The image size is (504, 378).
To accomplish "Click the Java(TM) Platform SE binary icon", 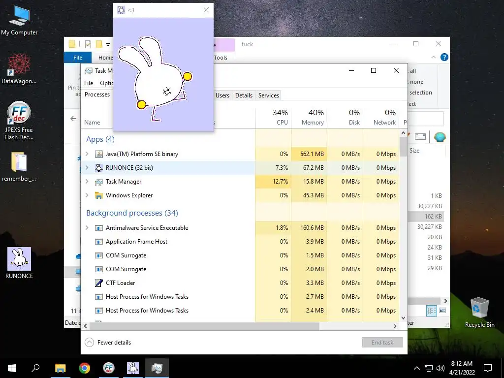I will (98, 154).
